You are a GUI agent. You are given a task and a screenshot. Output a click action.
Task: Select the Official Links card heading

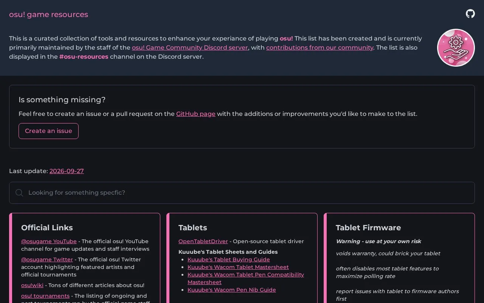tap(47, 228)
